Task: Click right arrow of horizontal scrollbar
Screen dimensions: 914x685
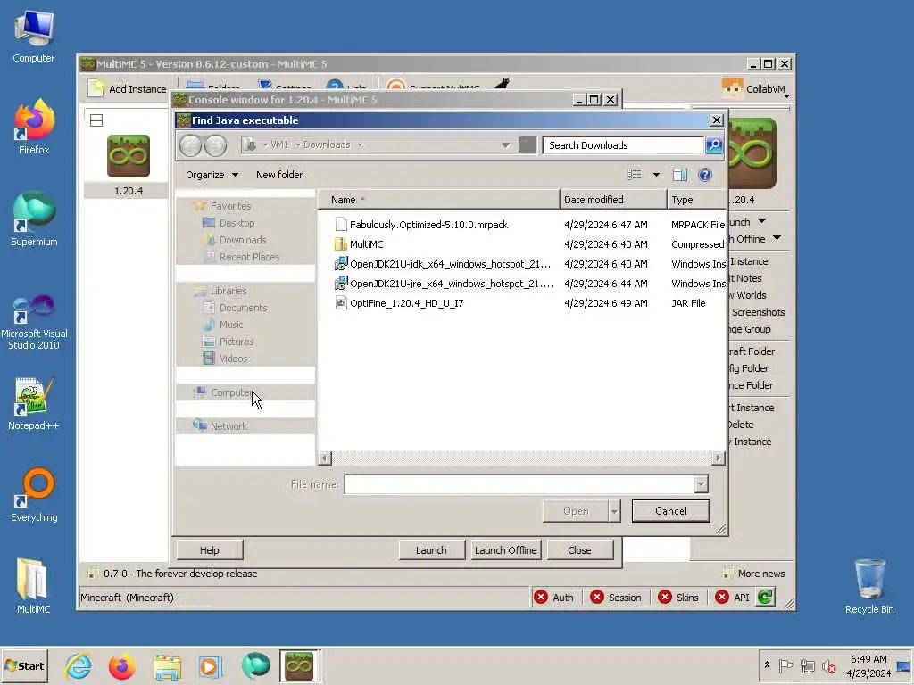Action: (x=719, y=458)
